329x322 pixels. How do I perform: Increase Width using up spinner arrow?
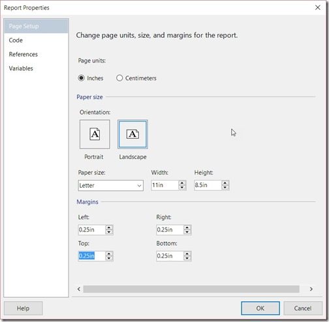182,183
